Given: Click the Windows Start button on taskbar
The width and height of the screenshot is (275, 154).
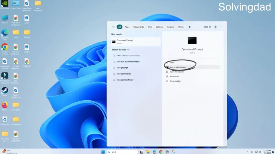Looking at the screenshot, I should pos(103,152).
